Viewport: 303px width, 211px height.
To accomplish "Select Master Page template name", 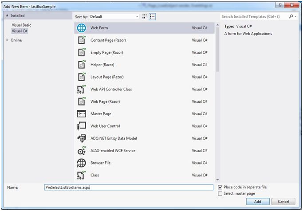I will (x=101, y=114).
